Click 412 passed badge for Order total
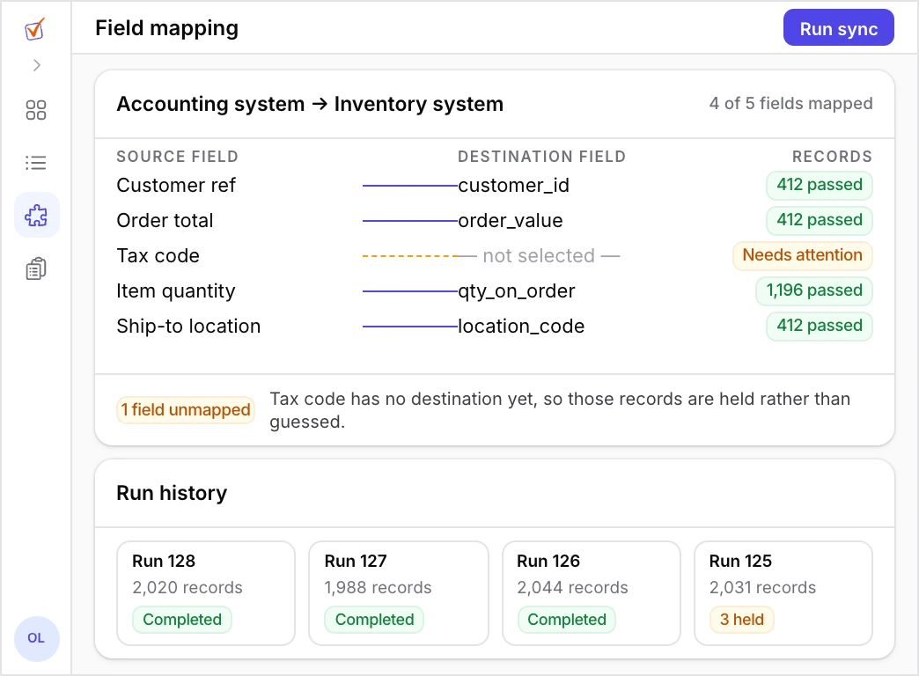The image size is (919, 676). coord(820,220)
